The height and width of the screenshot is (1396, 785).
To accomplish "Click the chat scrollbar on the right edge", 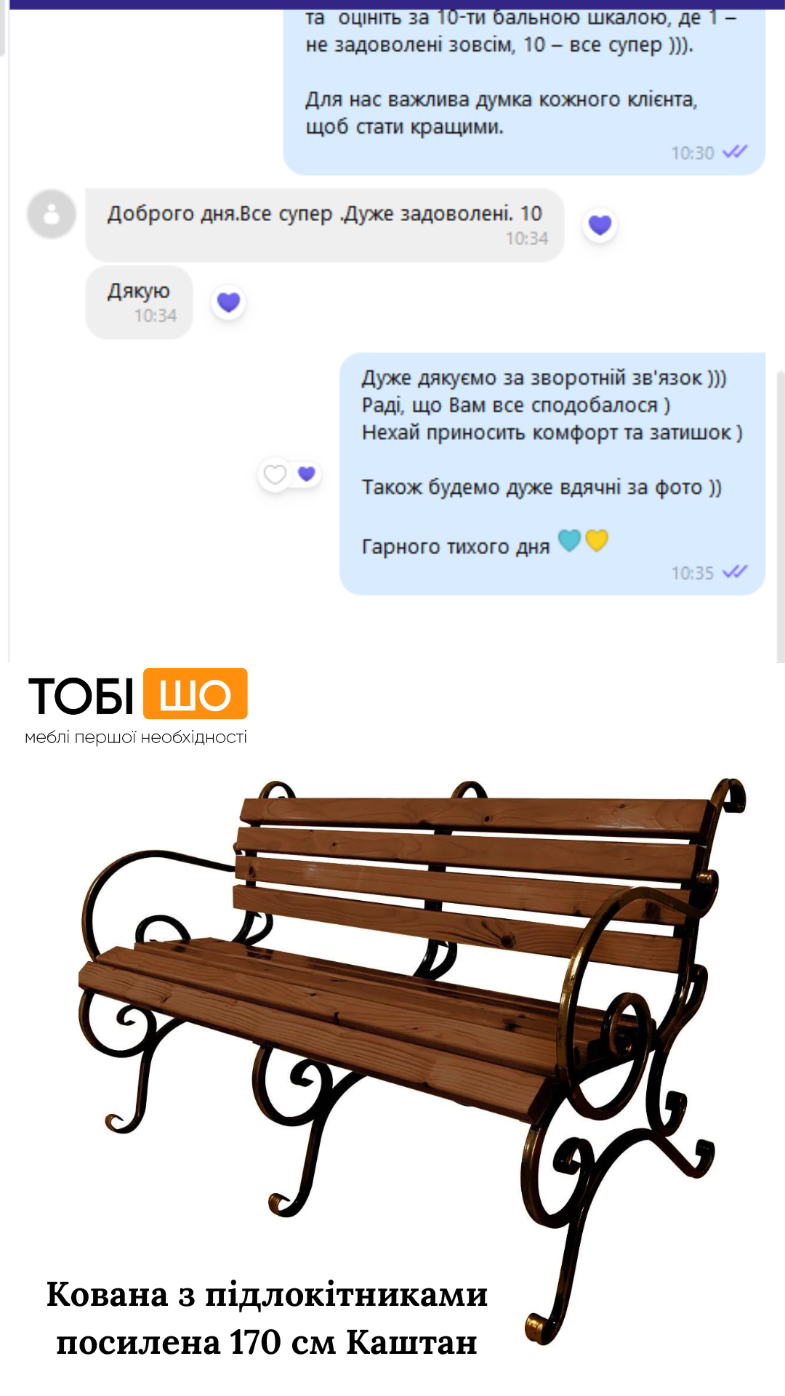I will (781, 516).
